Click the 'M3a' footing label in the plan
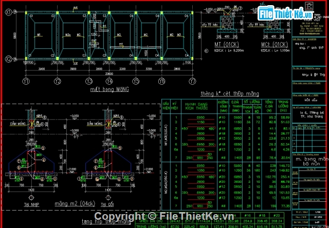This screenshot has width=329, height=228. [x=67, y=35]
